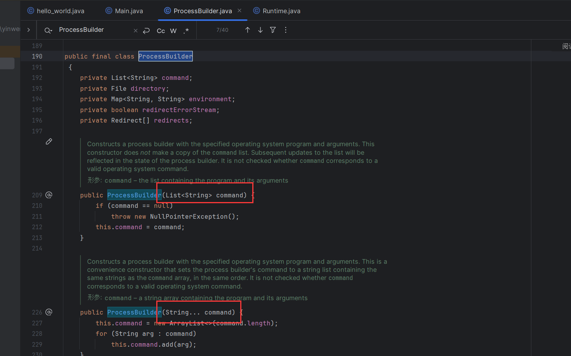Viewport: 571px width, 356px height.
Task: Click the new line search icon
Action: click(147, 31)
